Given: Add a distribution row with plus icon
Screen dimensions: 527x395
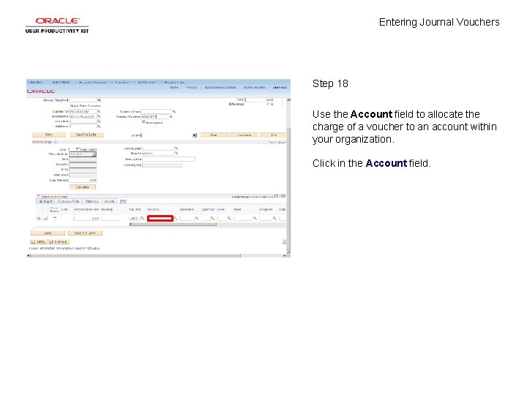Looking at the screenshot, I should (x=39, y=218).
